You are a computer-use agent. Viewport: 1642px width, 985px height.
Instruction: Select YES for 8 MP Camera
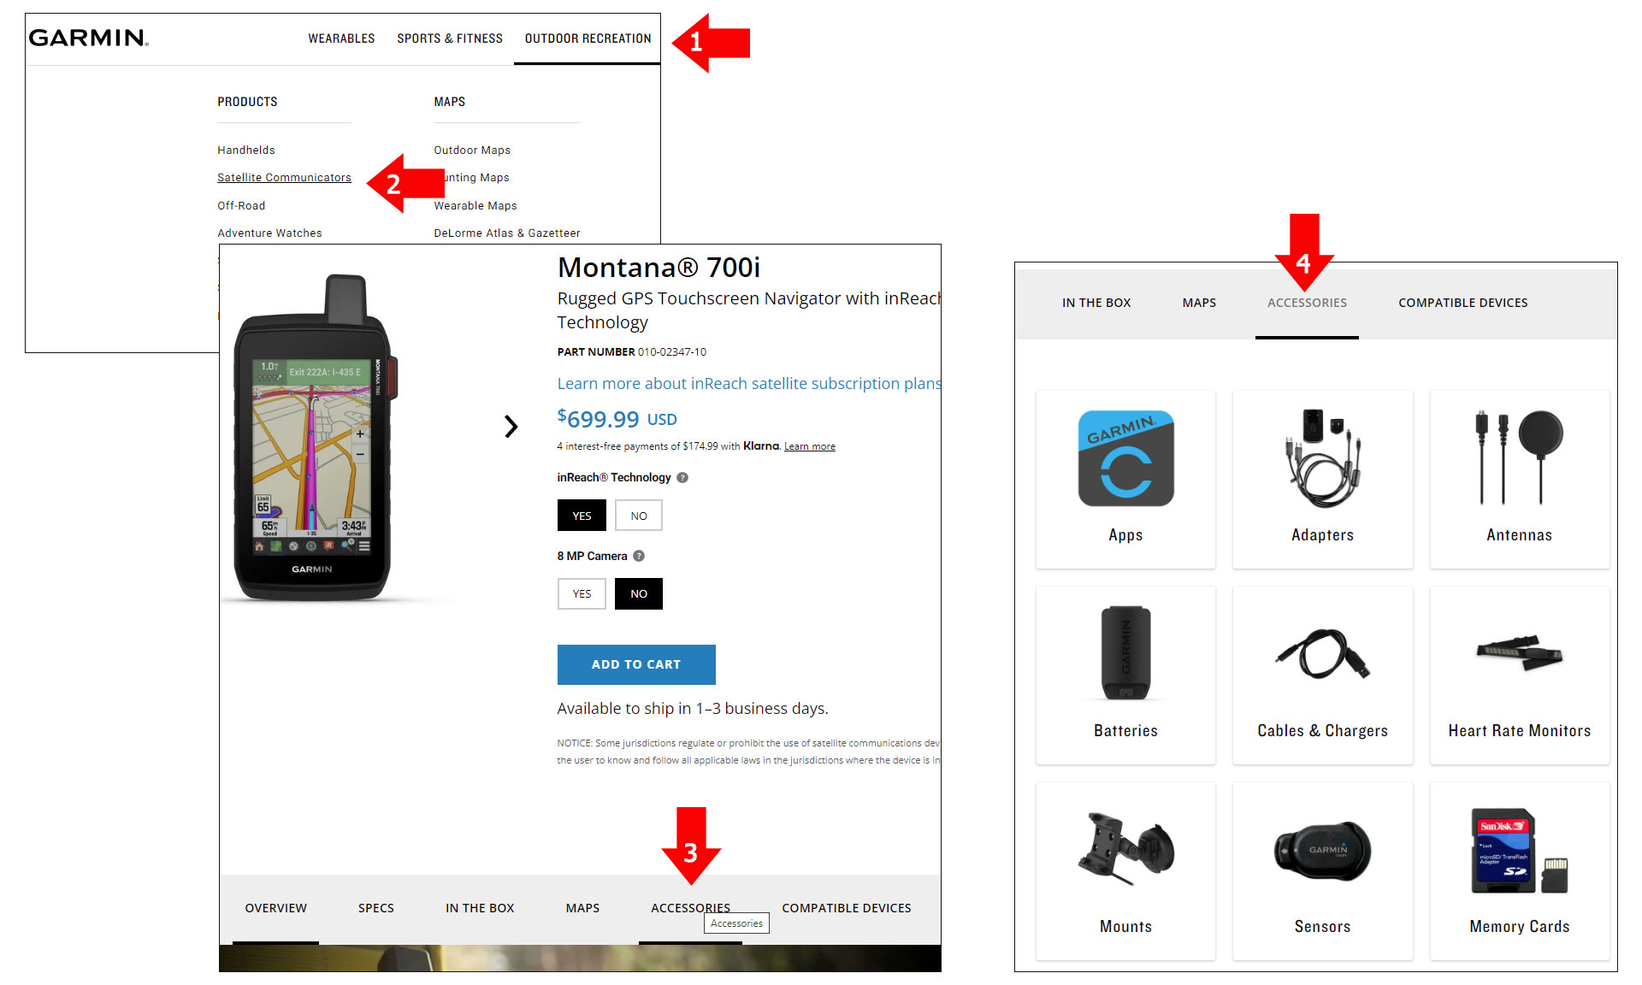pyautogui.click(x=582, y=593)
